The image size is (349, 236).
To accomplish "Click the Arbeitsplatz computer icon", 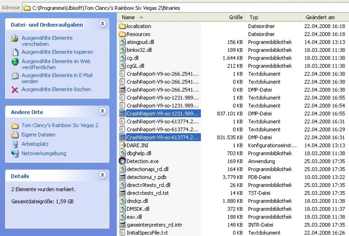I will pyautogui.click(x=15, y=144).
